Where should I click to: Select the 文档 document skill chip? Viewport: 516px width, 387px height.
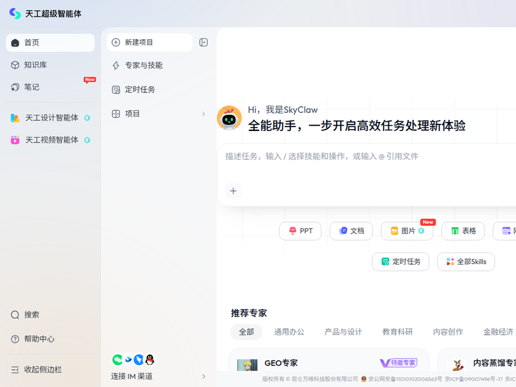tap(351, 231)
